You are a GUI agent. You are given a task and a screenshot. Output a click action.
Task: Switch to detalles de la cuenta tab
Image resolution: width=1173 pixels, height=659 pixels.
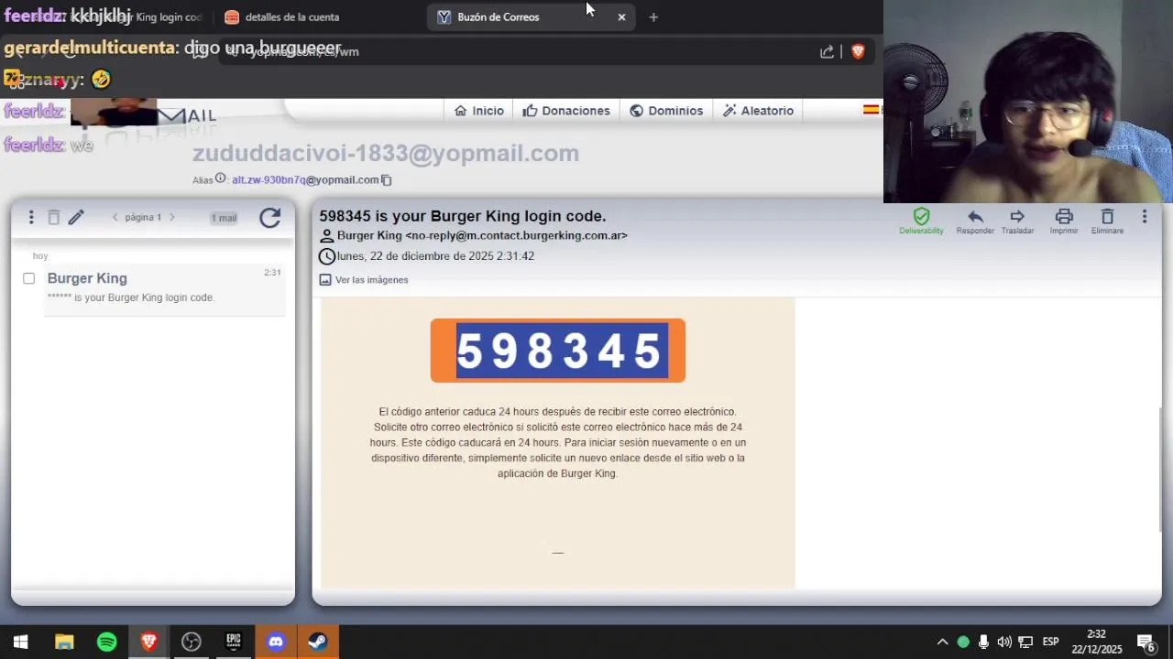click(292, 16)
